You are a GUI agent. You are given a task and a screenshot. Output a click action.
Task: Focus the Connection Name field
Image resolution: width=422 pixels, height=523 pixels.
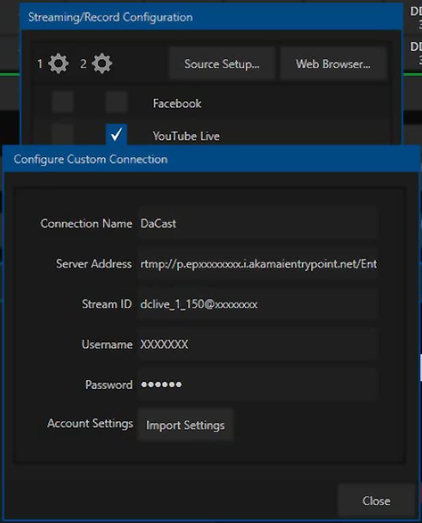pos(257,223)
